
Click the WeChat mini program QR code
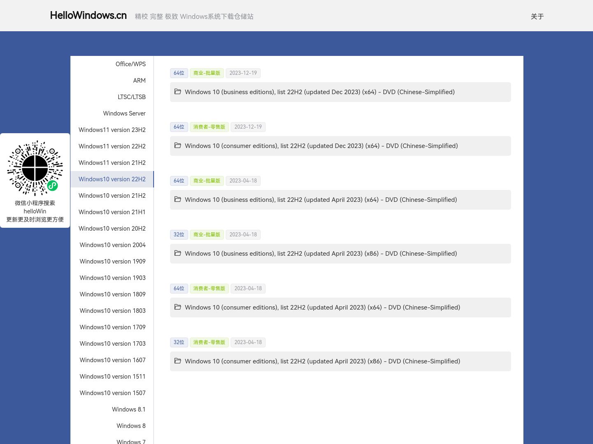[x=35, y=168]
